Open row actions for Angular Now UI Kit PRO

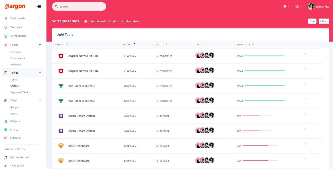pyautogui.click(x=306, y=54)
